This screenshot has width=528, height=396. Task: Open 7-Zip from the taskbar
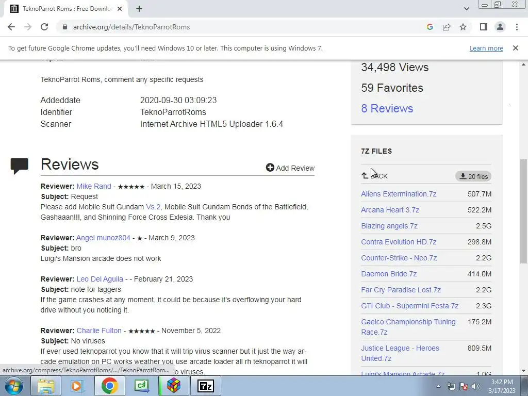tap(206, 386)
